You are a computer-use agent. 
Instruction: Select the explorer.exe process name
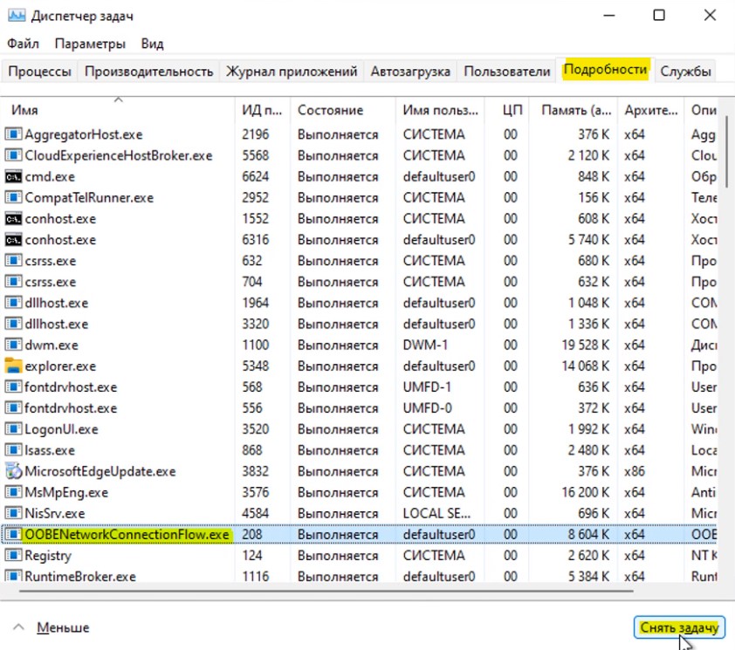click(x=60, y=366)
